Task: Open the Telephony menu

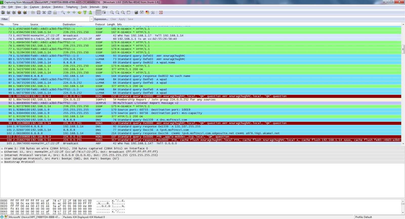Action: click(x=72, y=7)
